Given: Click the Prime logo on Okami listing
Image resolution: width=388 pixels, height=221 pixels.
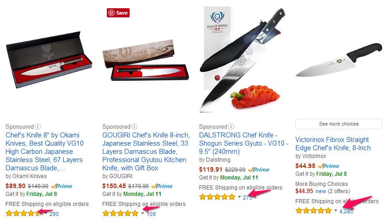Looking at the screenshot, I should coord(62,186).
